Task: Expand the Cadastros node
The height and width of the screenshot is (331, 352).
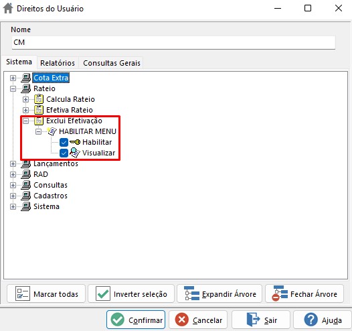Action: click(13, 196)
